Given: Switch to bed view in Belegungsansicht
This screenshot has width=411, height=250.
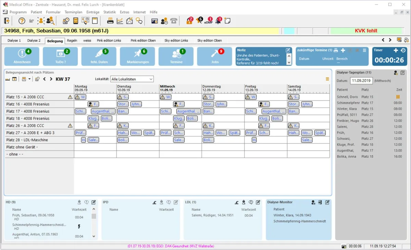Looking at the screenshot, I should [x=8, y=79].
